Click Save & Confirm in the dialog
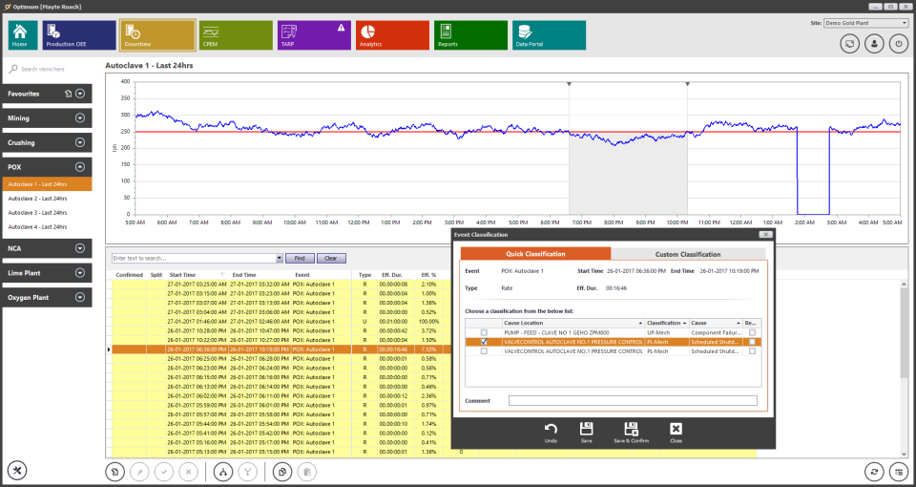Screen dimensions: 916x487 point(631,432)
